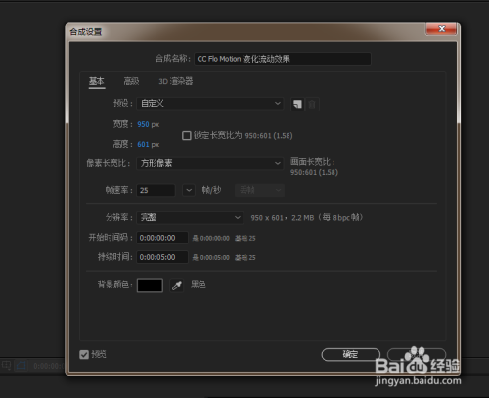489x398 pixels.
Task: Pick background color with the eyedropper
Action: tap(177, 286)
